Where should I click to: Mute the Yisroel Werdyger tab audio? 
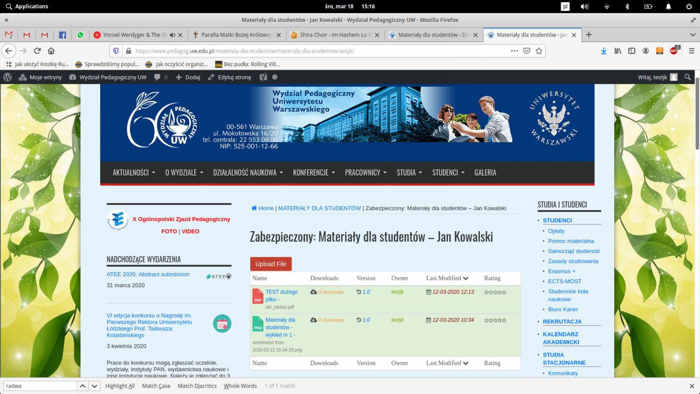pos(172,35)
